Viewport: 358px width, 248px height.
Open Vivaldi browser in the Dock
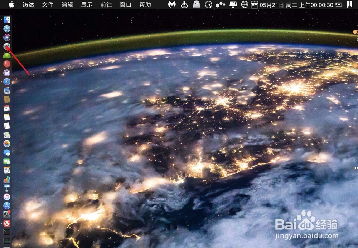coord(7,223)
